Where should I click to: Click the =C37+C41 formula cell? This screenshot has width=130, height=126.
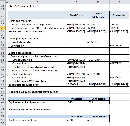tap(76, 85)
